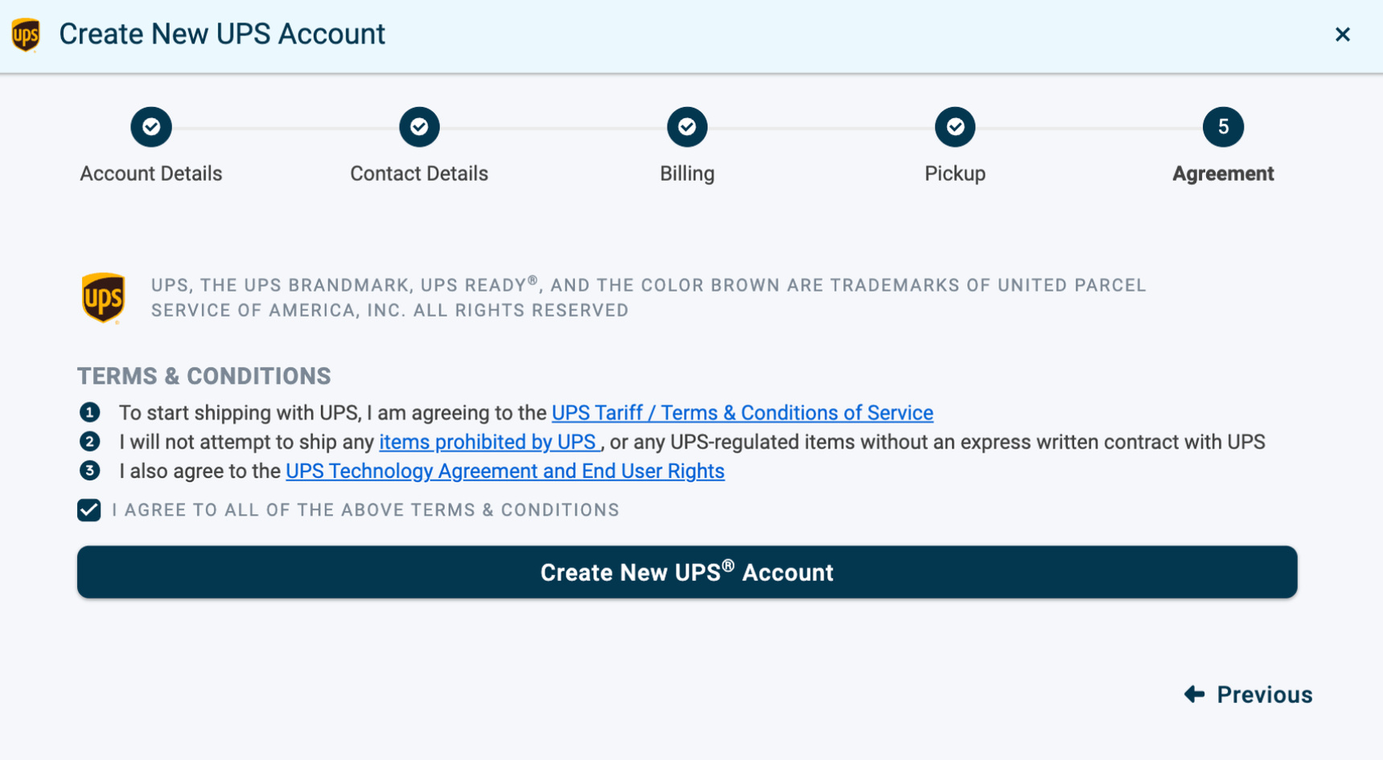Click the Contact Details checkmark circle
This screenshot has width=1383, height=760.
point(418,126)
